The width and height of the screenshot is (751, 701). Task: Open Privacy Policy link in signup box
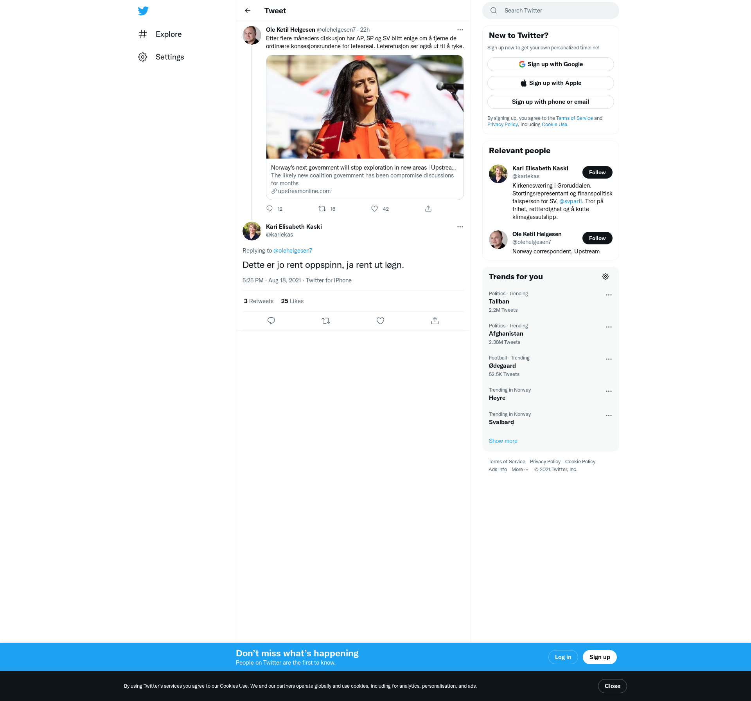pos(503,125)
